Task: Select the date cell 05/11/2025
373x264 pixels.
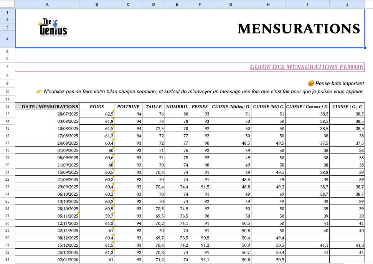Action: pyautogui.click(x=47, y=216)
